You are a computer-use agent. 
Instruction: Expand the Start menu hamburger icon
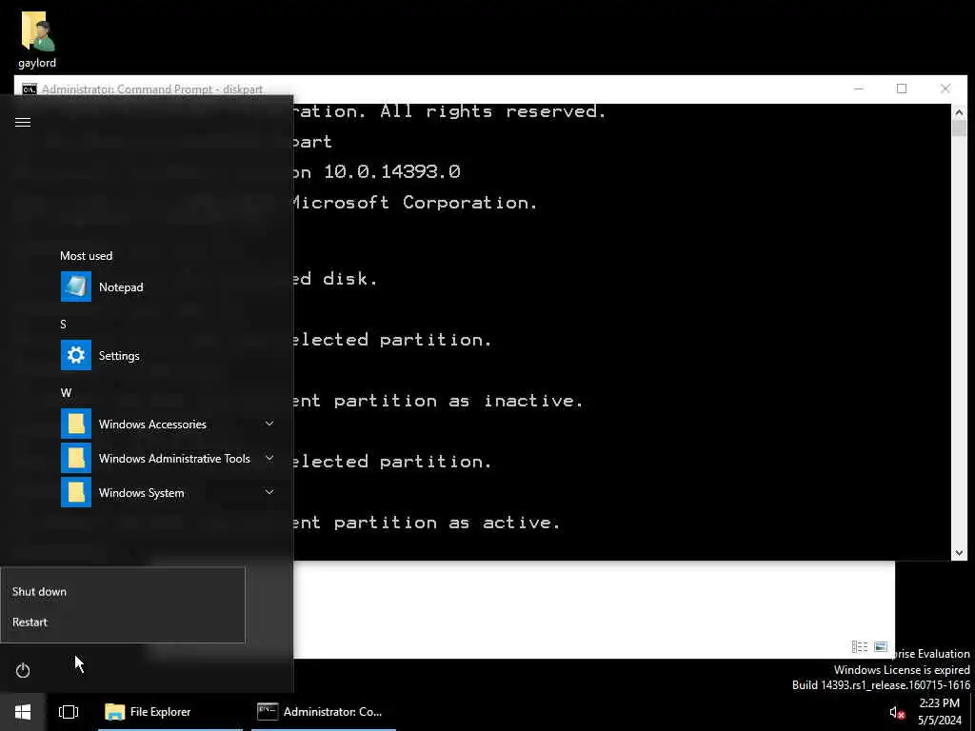(x=23, y=123)
